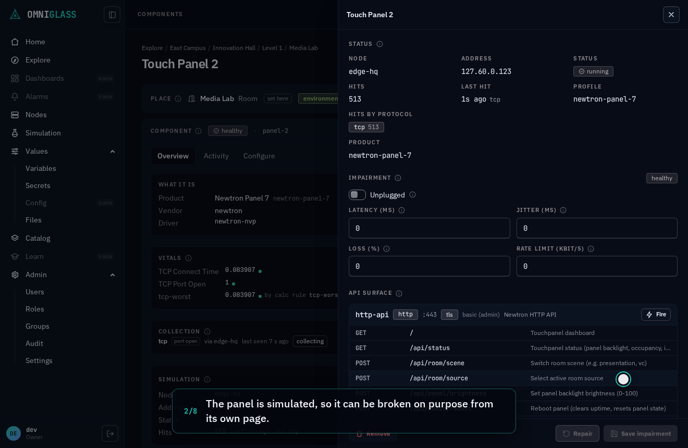Click the Repair button
Screen dimensions: 688x448
coord(578,433)
